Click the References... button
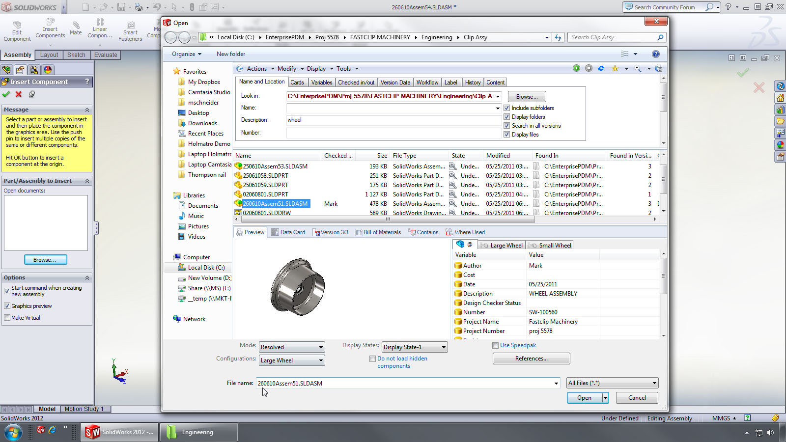Image resolution: width=786 pixels, height=442 pixels. [531, 359]
